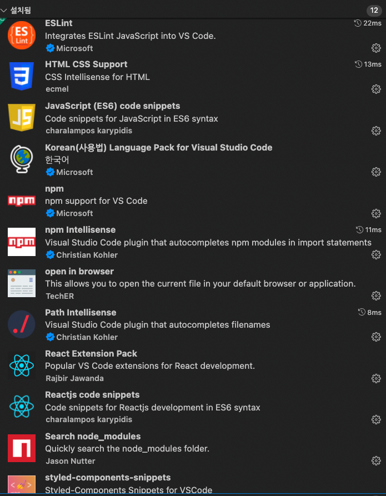Viewport: 386px width, 496px height.
Task: Select the styled-components-snippets title
Action: click(x=108, y=477)
